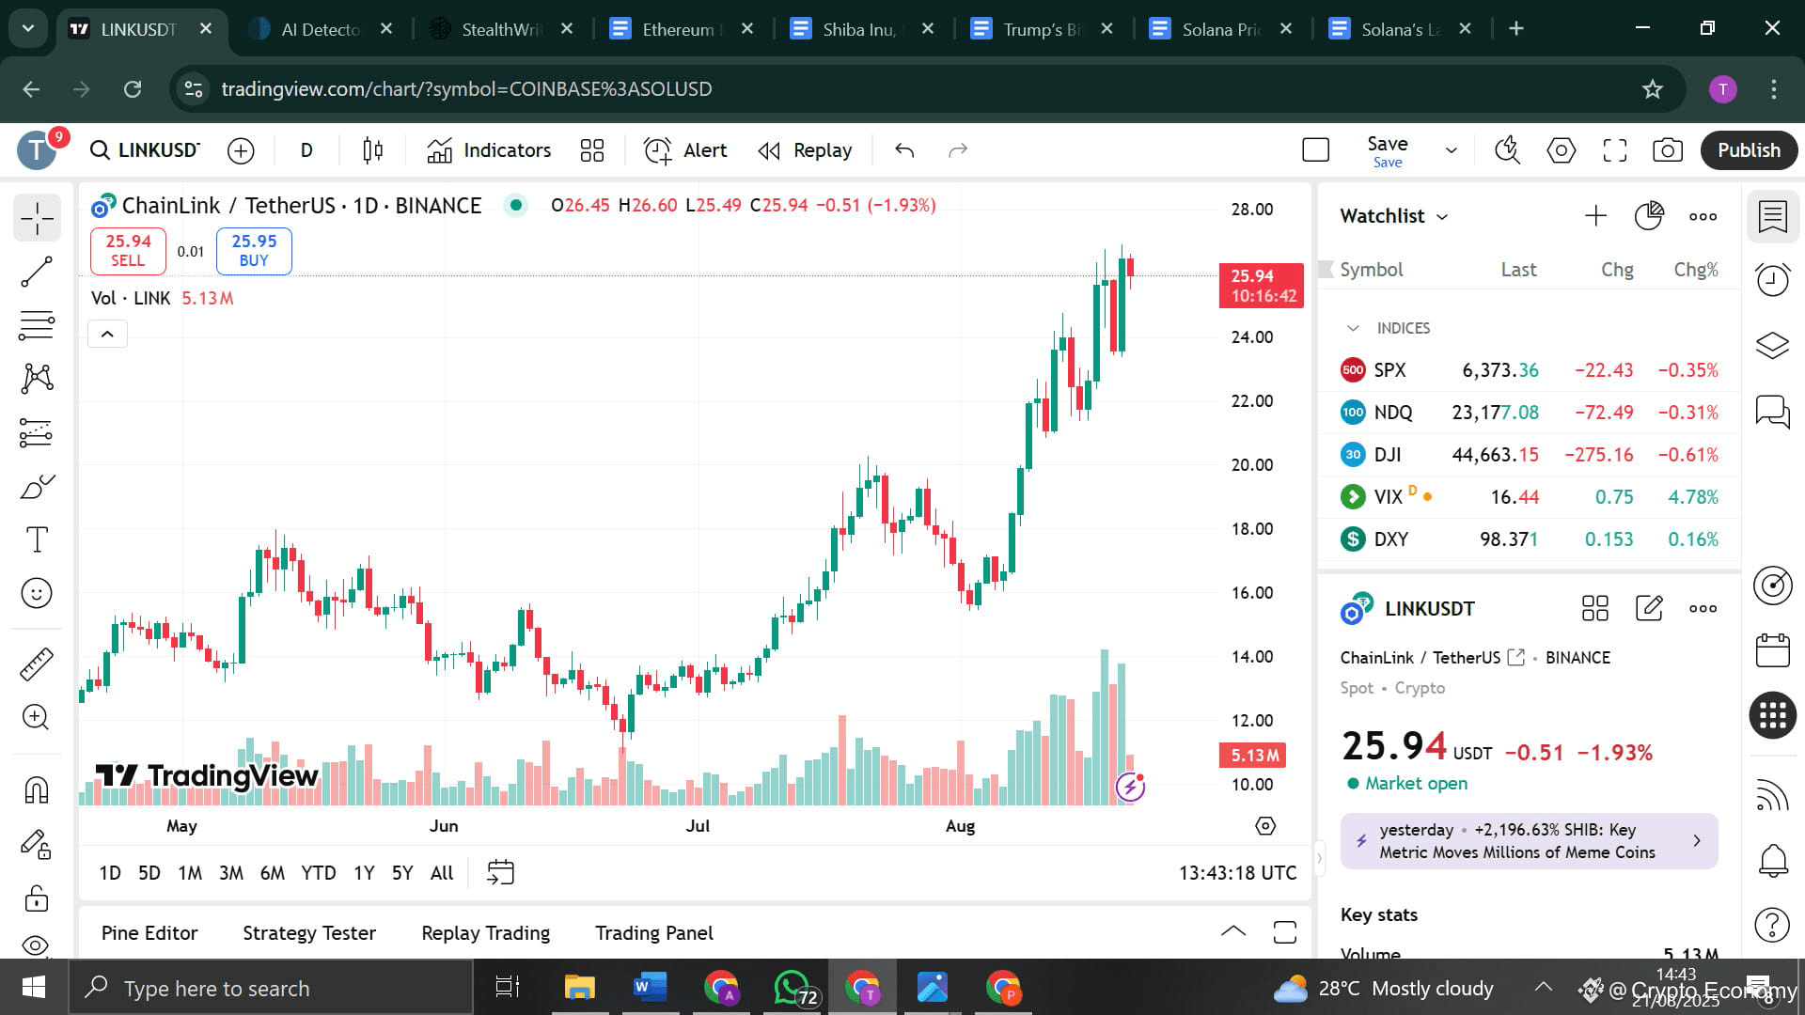Select the DXY watchlist row

pos(1529,539)
